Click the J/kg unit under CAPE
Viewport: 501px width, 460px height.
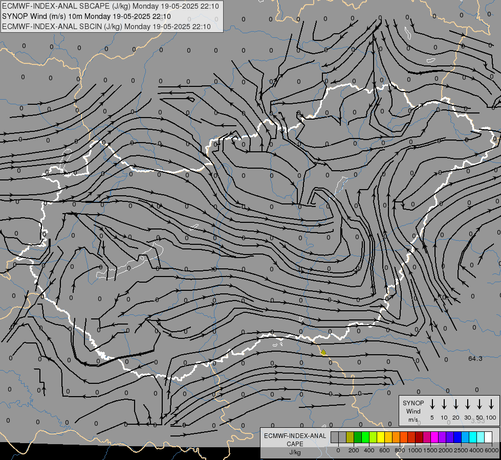coord(295,452)
